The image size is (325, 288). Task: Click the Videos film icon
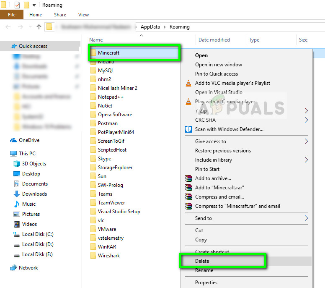[17, 224]
